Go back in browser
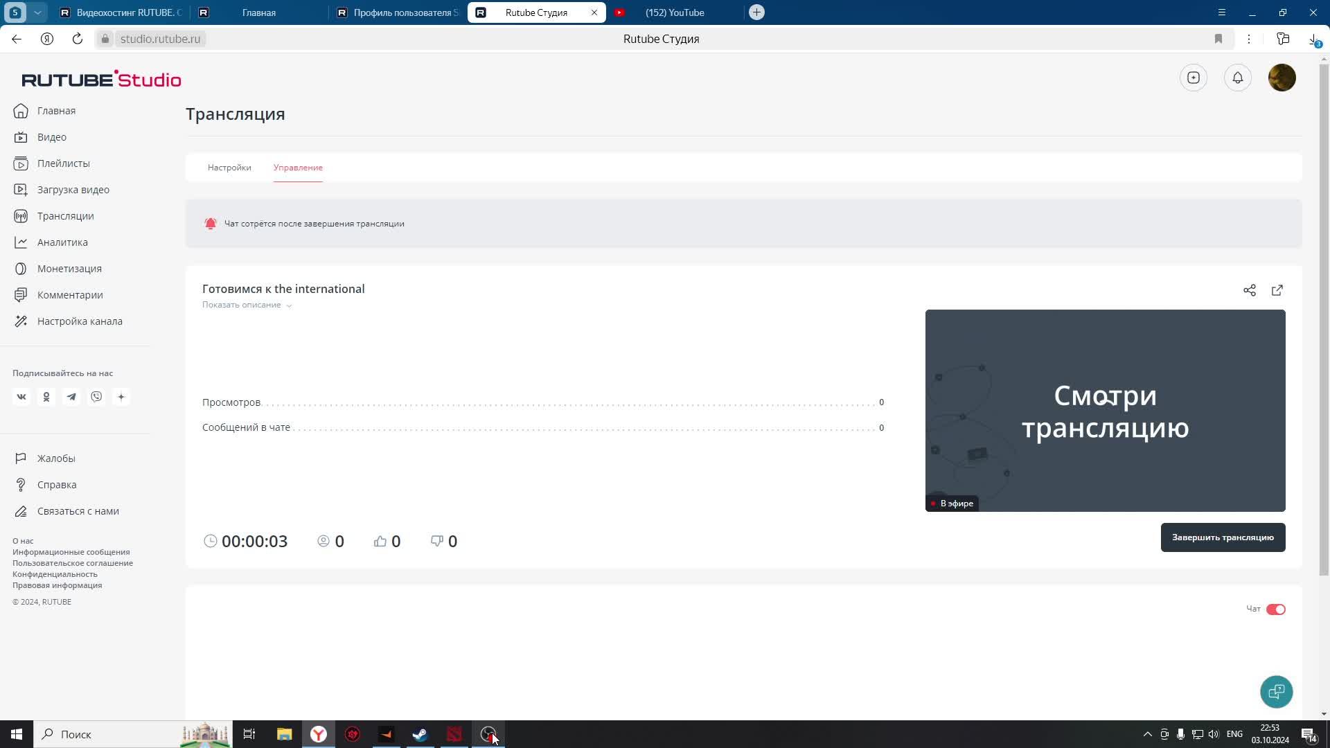The height and width of the screenshot is (748, 1330). click(17, 39)
